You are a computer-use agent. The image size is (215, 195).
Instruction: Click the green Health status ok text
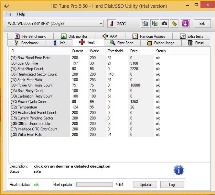click(x=37, y=185)
